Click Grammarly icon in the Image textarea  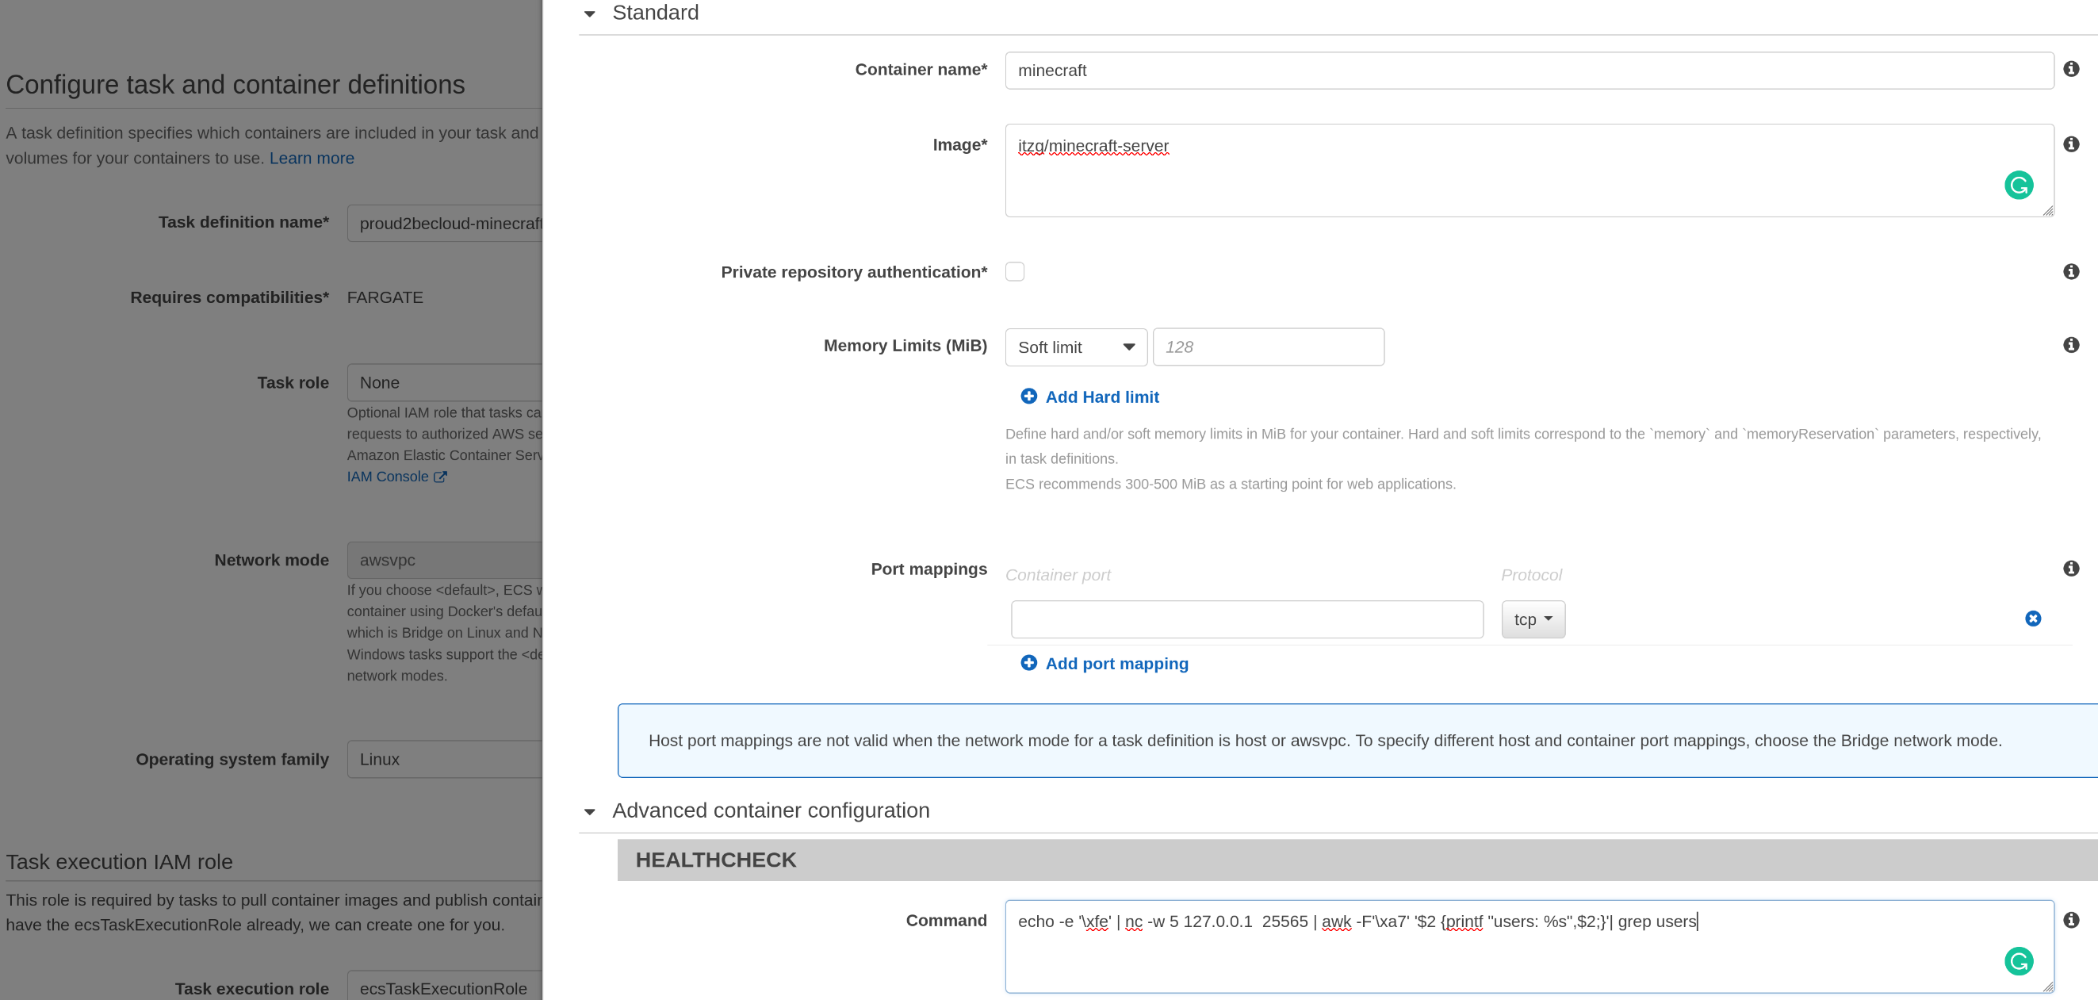[x=2018, y=186]
